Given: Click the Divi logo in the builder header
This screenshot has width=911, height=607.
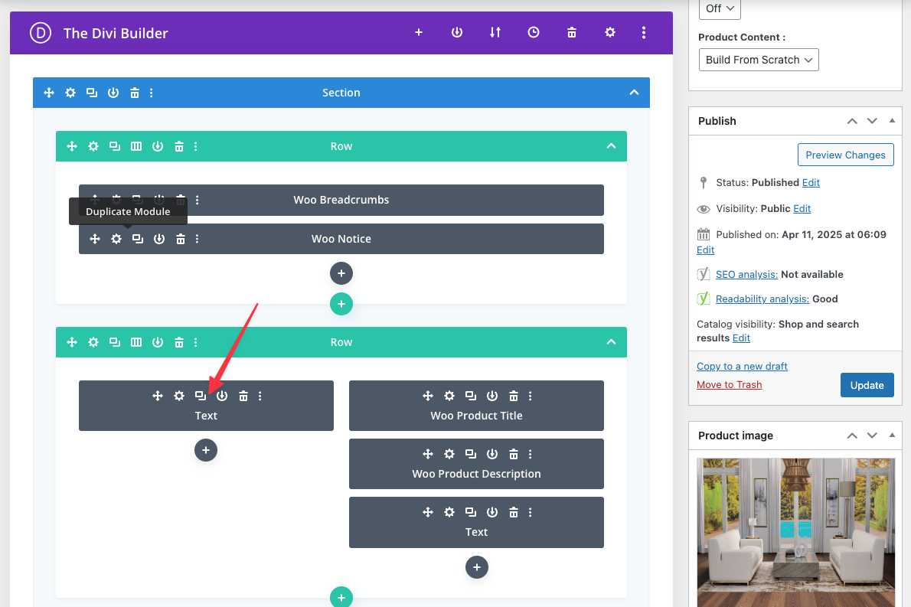Looking at the screenshot, I should 41,33.
